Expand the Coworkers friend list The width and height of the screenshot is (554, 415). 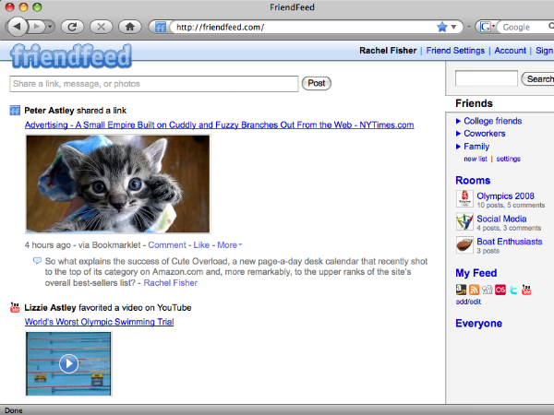coord(486,134)
